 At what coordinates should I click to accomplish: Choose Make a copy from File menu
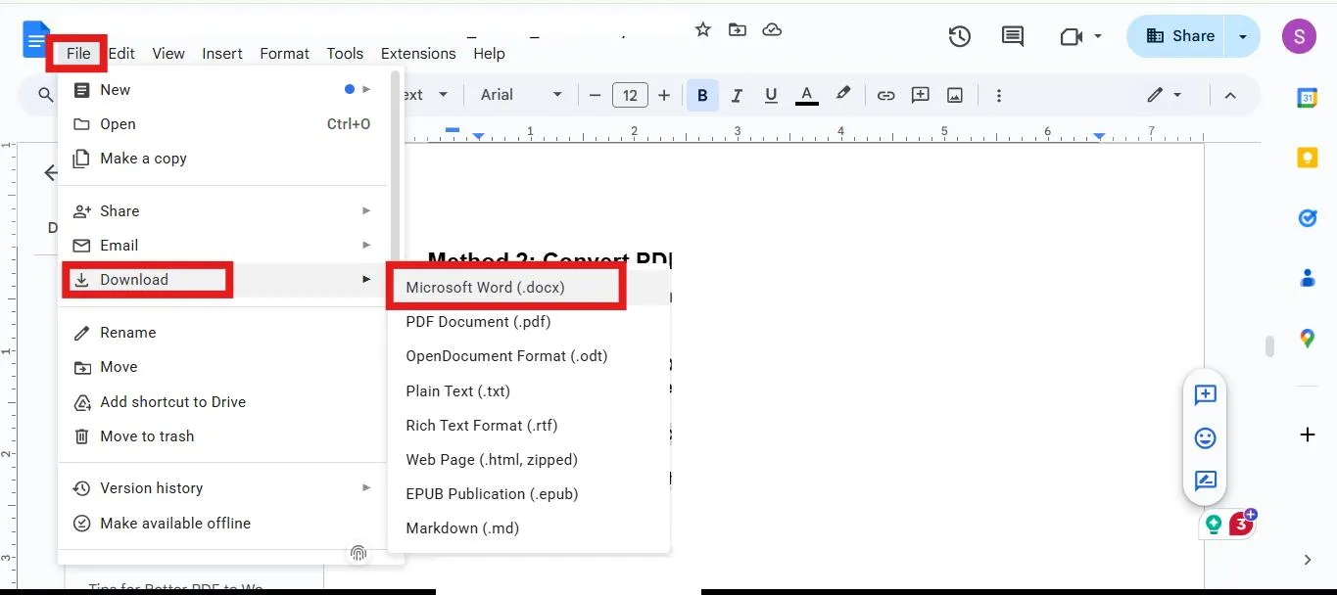tap(143, 158)
